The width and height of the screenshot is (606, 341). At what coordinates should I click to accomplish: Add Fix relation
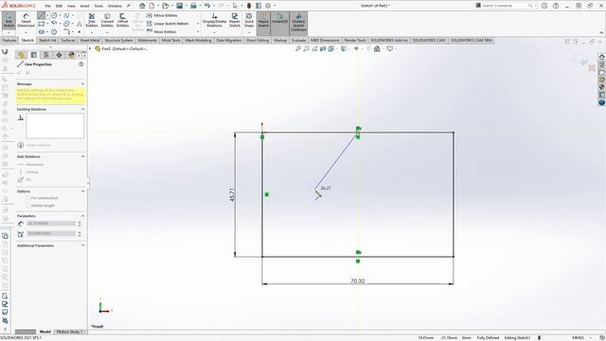[x=25, y=180]
